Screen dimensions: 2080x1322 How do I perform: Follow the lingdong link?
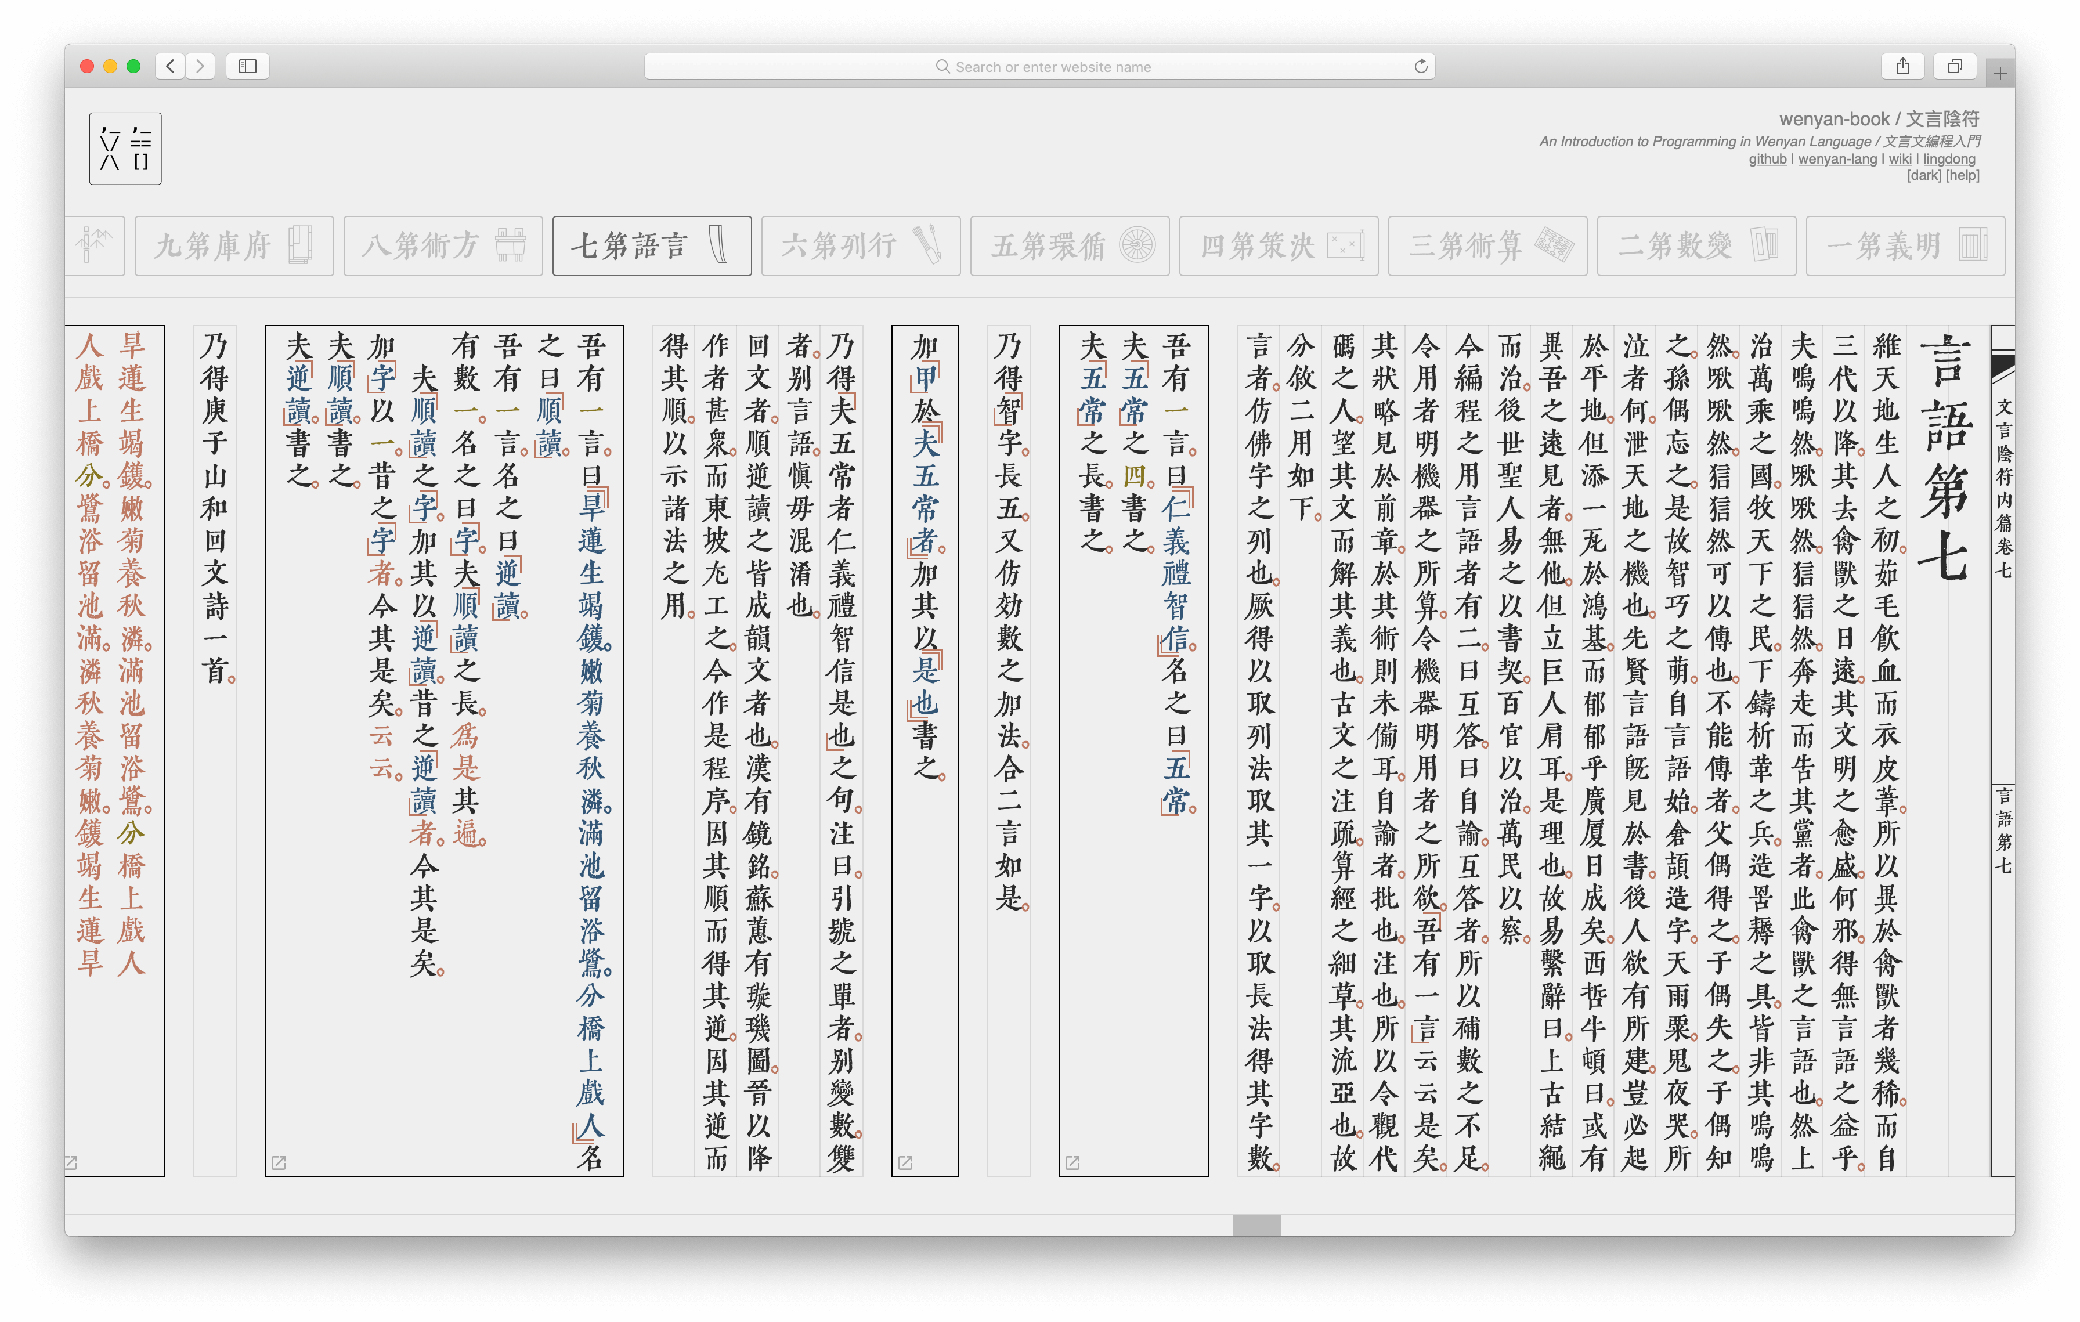coord(1949,159)
